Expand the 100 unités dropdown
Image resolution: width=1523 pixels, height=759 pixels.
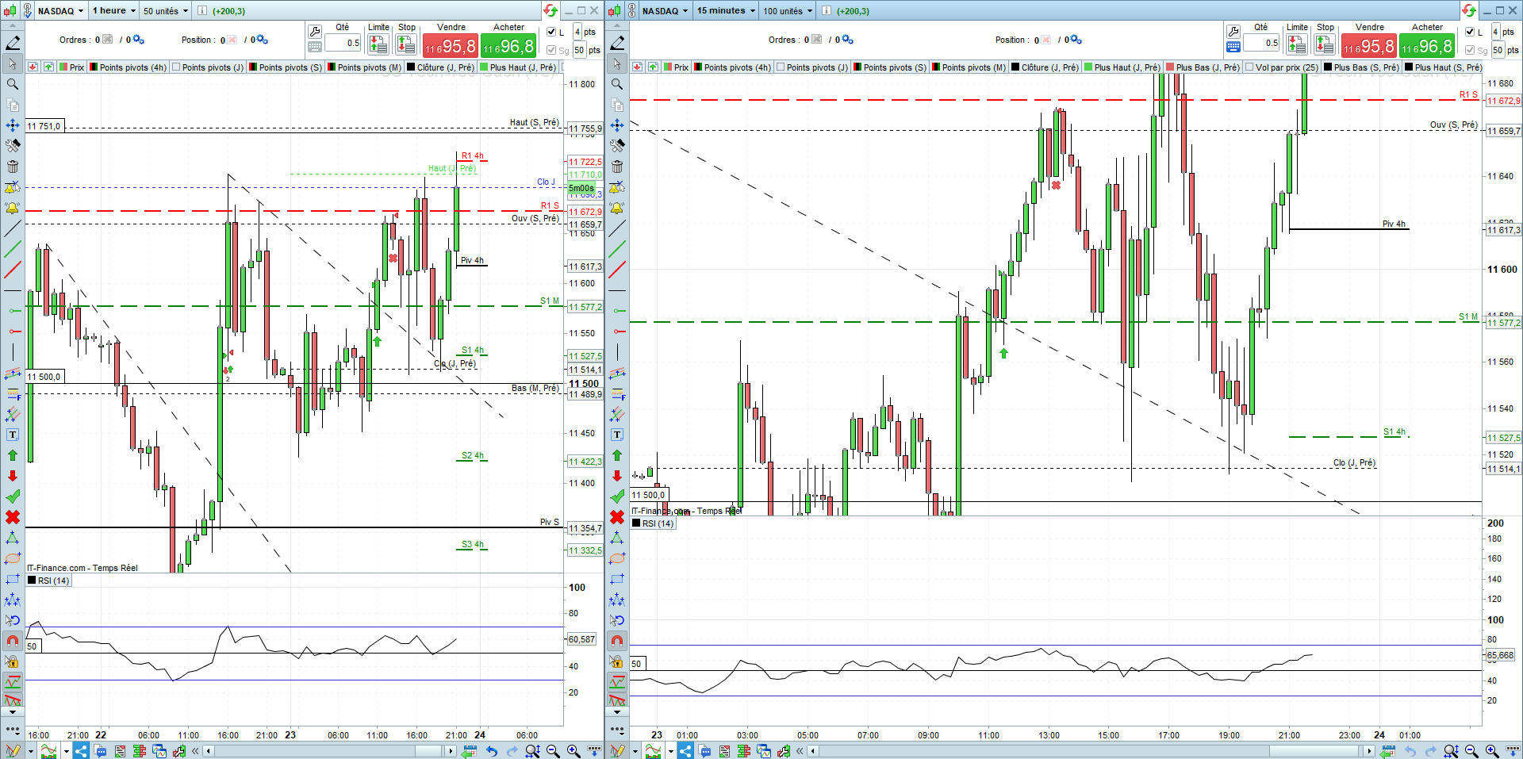pos(788,10)
